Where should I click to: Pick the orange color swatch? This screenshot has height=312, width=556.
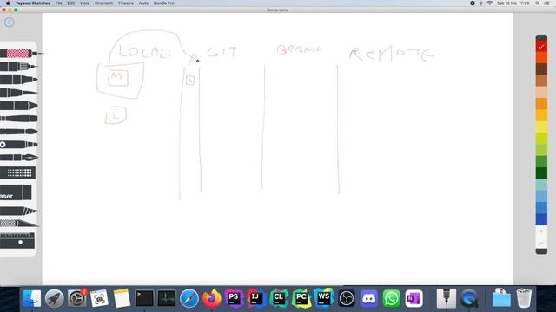[541, 104]
